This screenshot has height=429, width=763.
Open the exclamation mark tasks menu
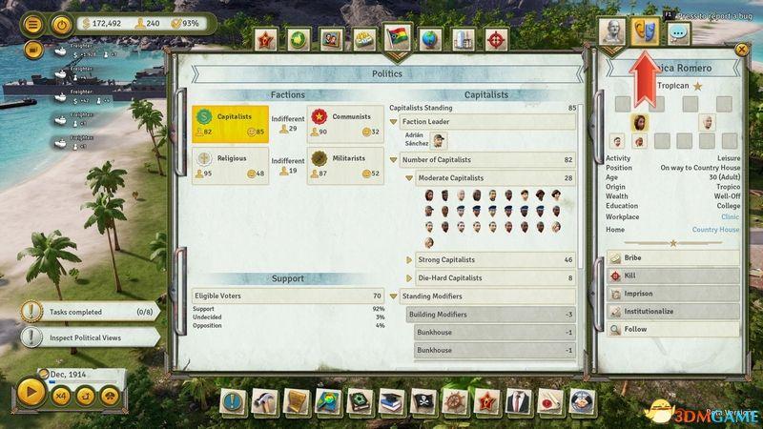point(233,402)
